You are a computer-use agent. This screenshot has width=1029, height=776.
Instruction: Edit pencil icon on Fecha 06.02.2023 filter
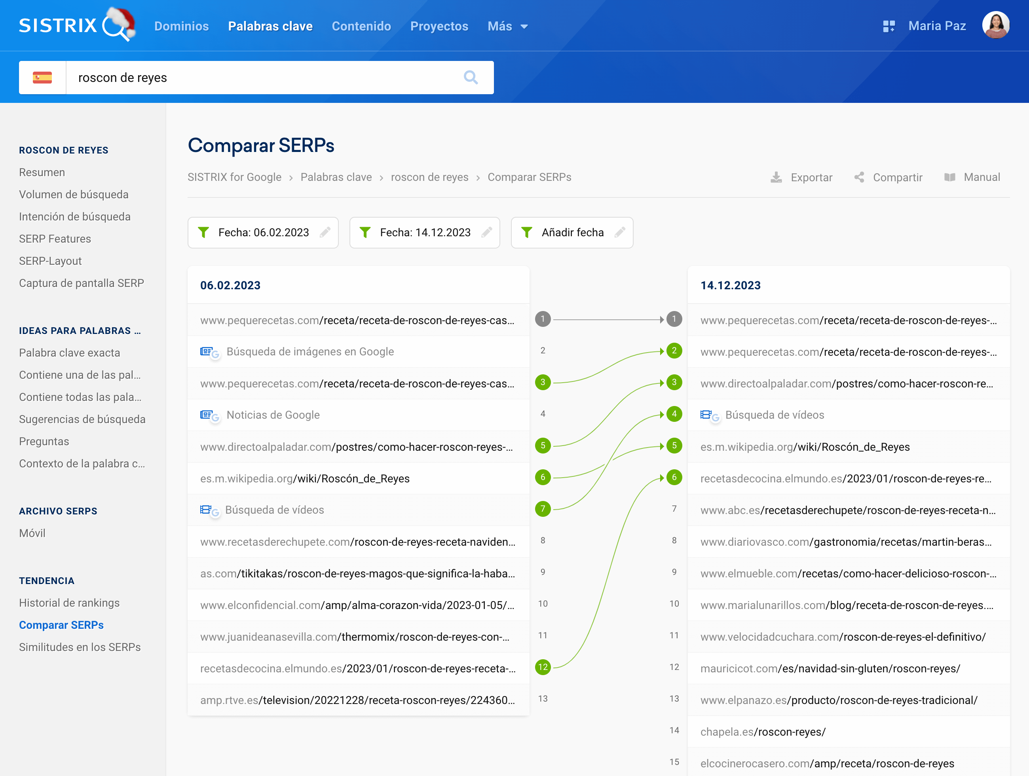click(325, 232)
